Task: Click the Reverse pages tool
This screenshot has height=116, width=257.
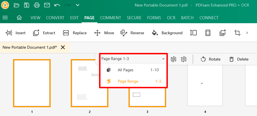Action: (x=132, y=33)
